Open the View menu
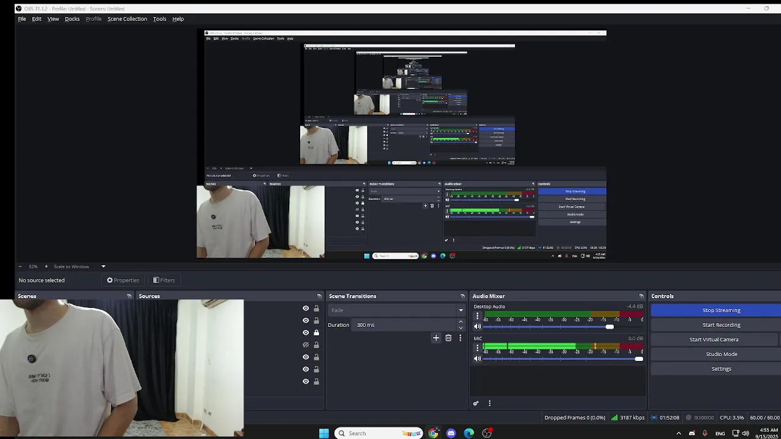This screenshot has width=781, height=439. pos(53,19)
